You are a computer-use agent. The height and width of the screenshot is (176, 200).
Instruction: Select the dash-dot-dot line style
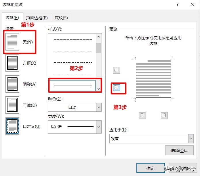(73, 74)
